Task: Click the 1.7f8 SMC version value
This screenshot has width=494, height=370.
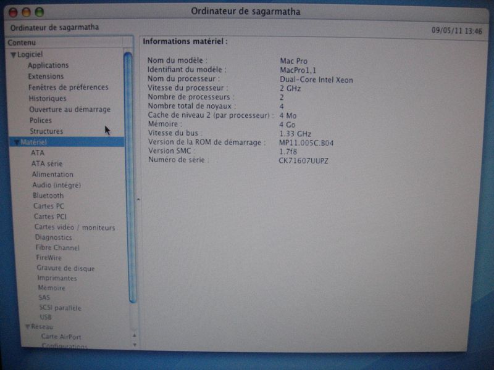Action: pos(288,152)
